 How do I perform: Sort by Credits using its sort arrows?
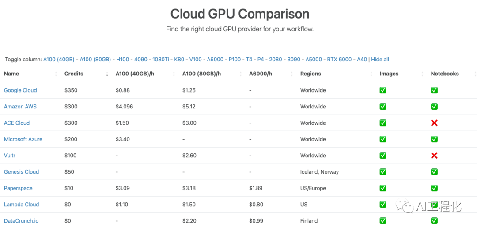[x=107, y=74]
